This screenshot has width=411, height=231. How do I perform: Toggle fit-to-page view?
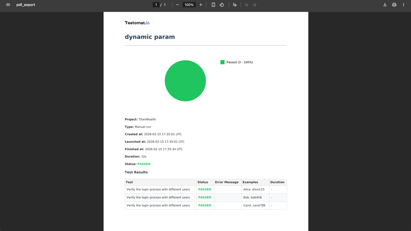click(x=213, y=5)
